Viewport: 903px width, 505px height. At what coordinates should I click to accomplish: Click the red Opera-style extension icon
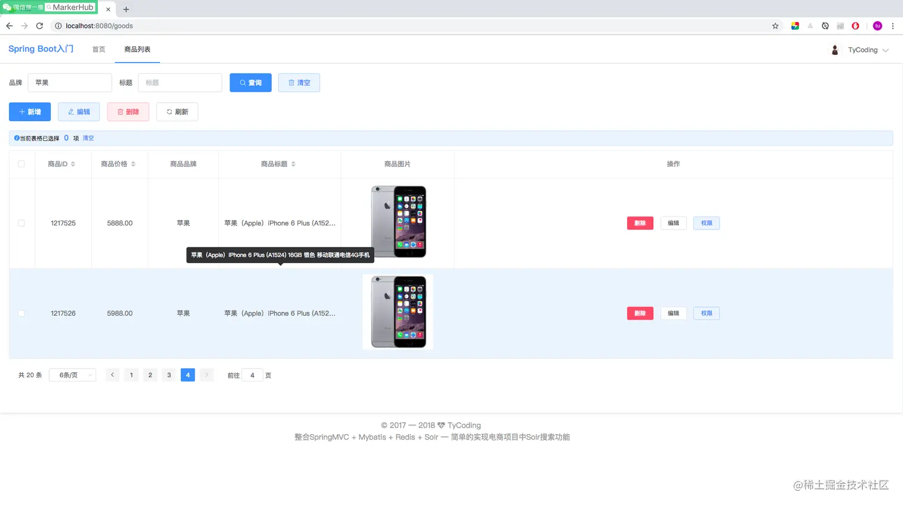point(855,26)
